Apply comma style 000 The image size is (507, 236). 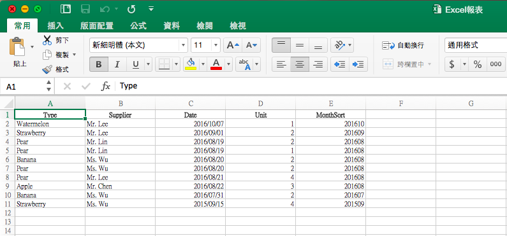496,64
